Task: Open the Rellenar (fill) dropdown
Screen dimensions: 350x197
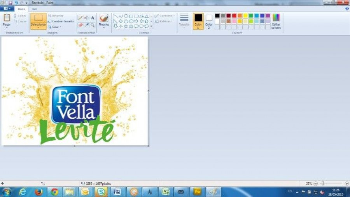Action: point(164,21)
